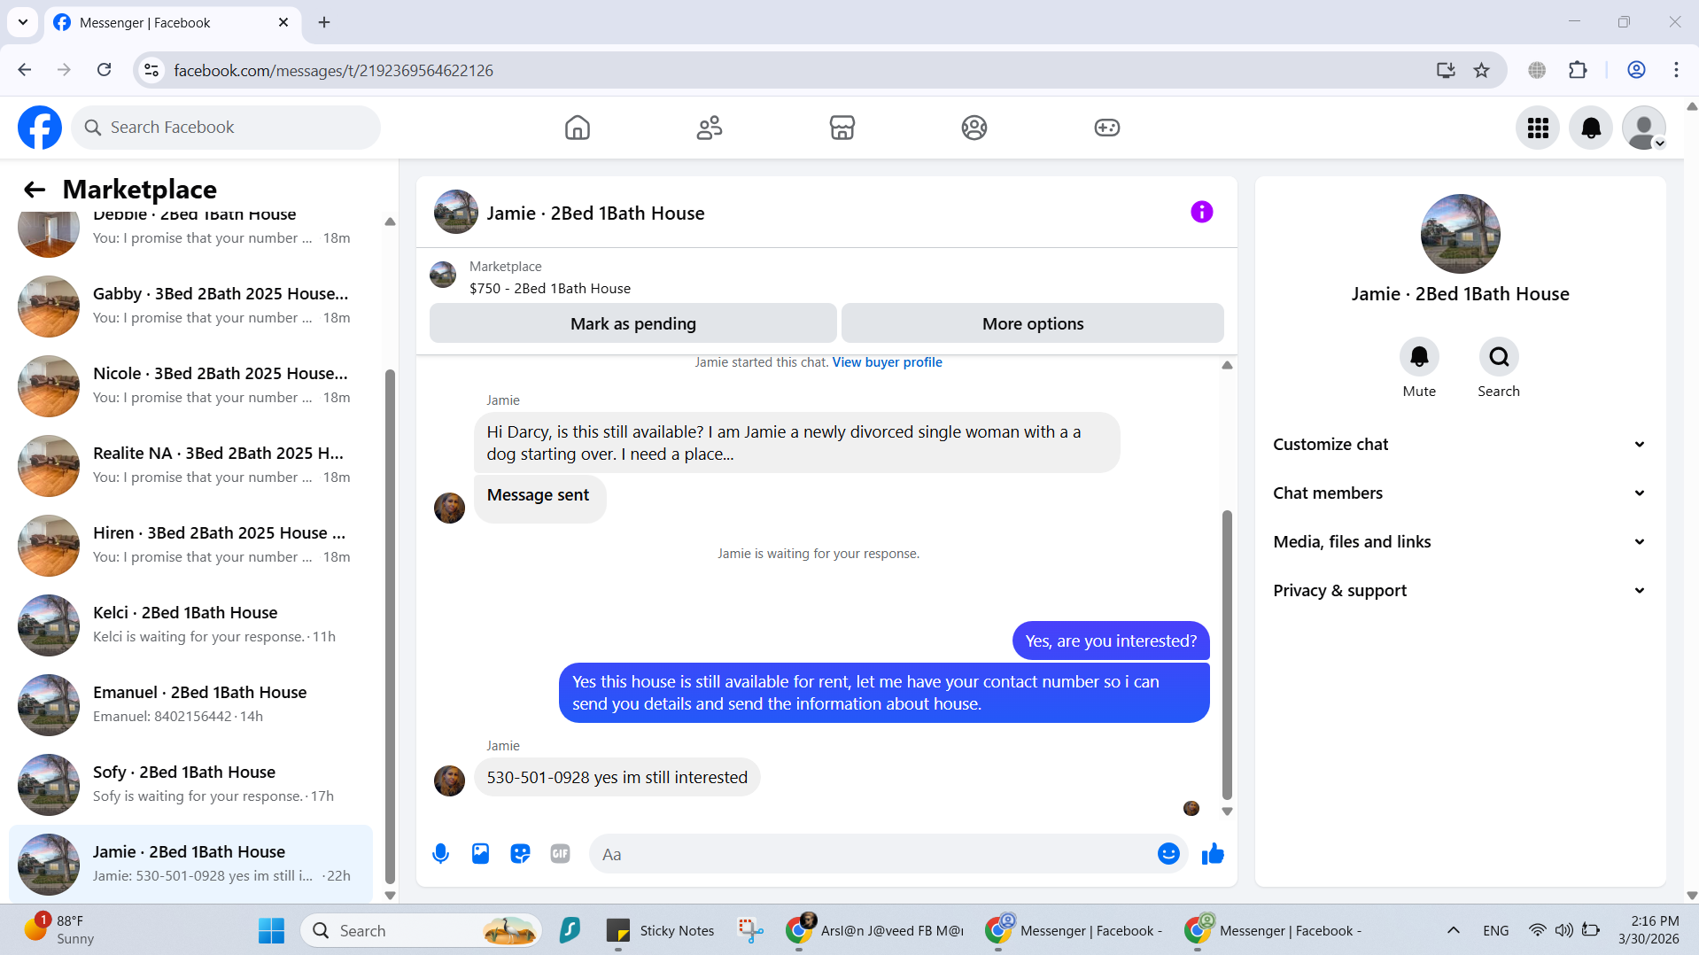Open the taskbar clock showing 2:16 PM
Screen dimensions: 1699x955
click(x=1649, y=930)
